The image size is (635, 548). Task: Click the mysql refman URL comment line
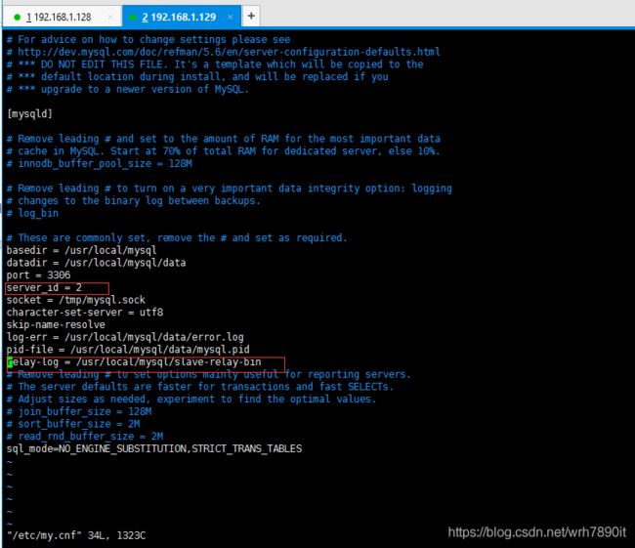click(223, 52)
